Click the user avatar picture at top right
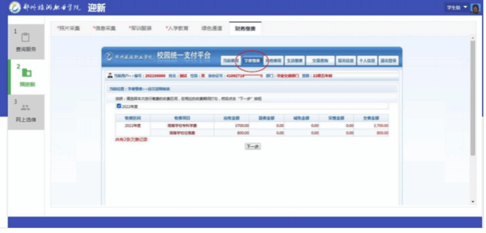Image resolution: width=486 pixels, height=233 pixels. (x=475, y=8)
